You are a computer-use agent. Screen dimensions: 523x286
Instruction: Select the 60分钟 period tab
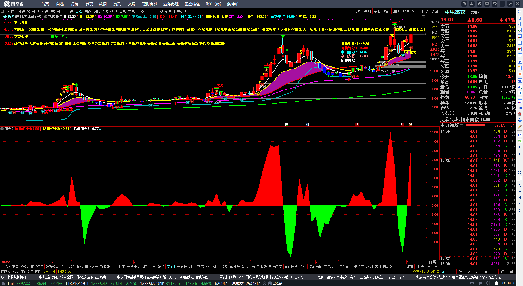point(68,11)
